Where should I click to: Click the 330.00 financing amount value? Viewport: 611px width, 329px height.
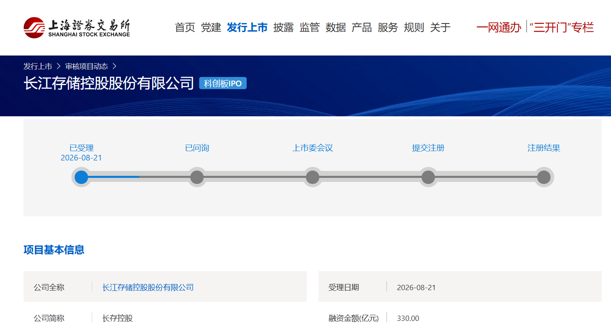tap(408, 318)
